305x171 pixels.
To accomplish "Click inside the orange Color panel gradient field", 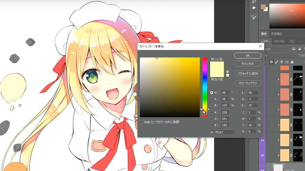I will click(287, 16).
